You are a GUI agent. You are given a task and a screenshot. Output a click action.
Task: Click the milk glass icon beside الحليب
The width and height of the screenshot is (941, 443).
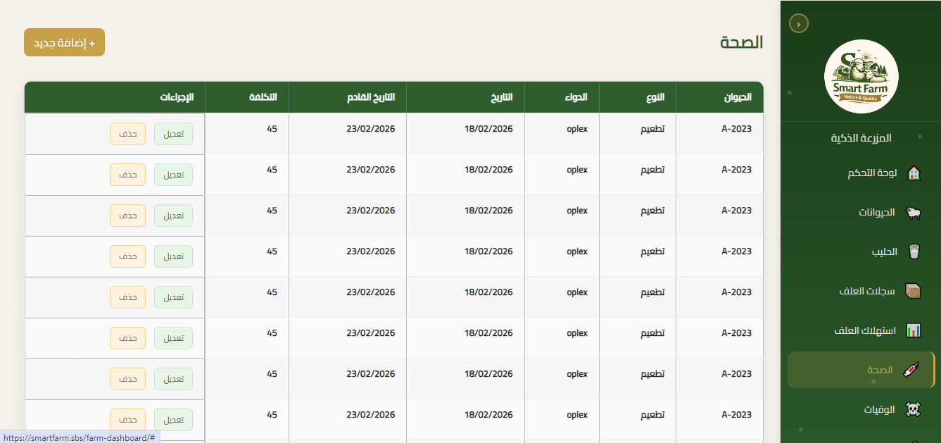(x=914, y=251)
